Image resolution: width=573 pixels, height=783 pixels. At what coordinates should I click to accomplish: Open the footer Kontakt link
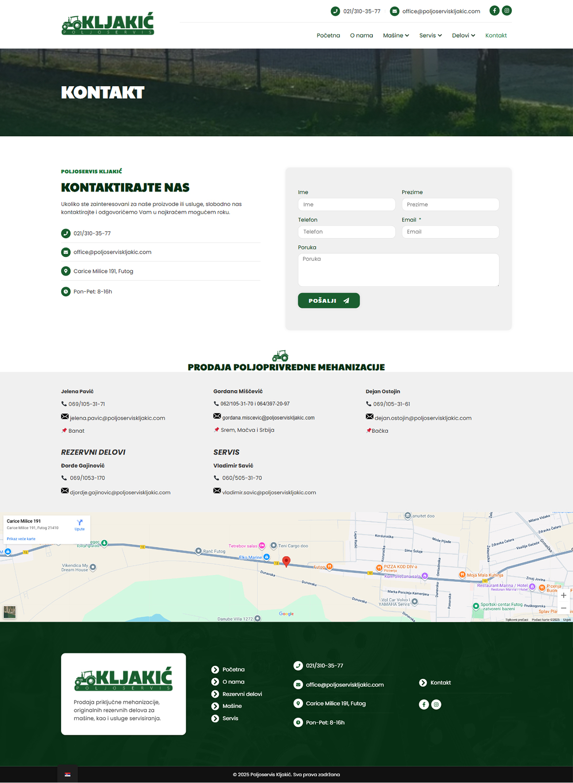(441, 683)
